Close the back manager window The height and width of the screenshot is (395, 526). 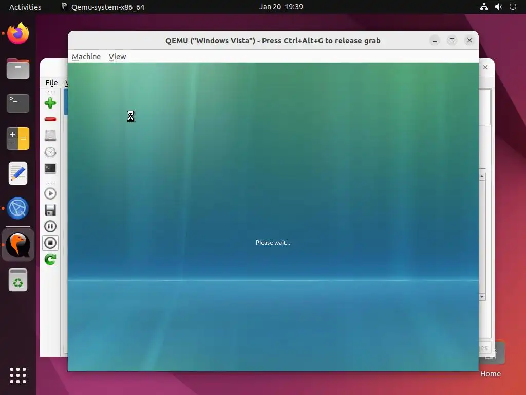point(485,67)
